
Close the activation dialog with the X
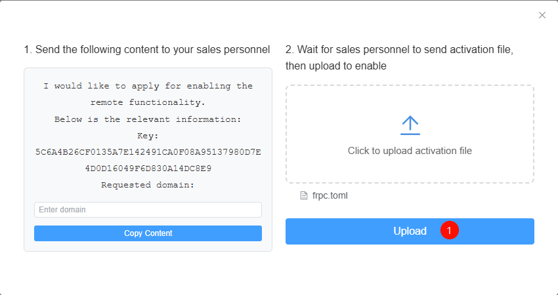[x=542, y=15]
